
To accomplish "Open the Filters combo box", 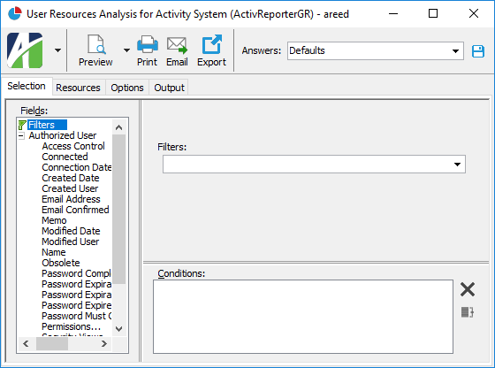I will coord(314,164).
